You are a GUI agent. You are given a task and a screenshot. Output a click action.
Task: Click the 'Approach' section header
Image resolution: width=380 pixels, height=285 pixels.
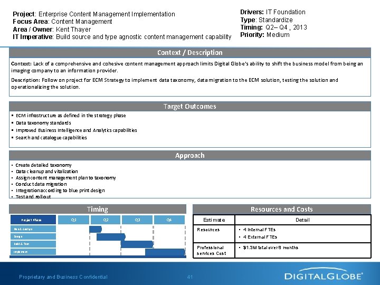[190, 155]
